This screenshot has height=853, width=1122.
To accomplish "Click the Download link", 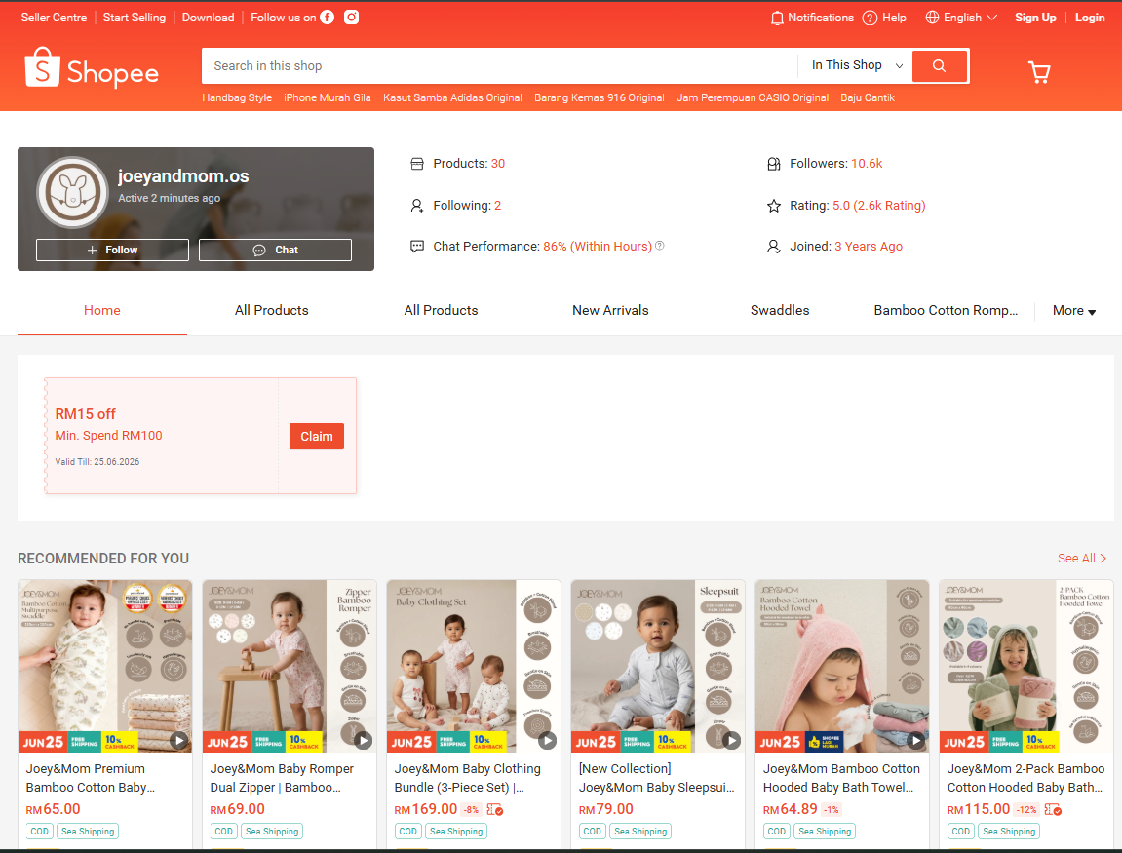I will click(208, 18).
